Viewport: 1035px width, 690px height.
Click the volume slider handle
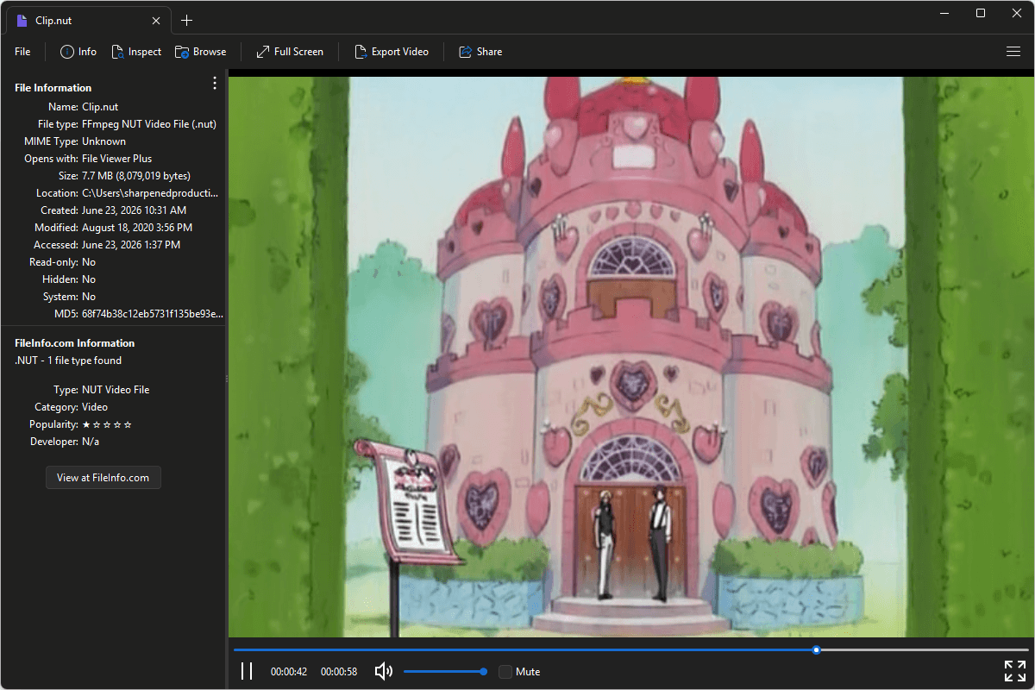[x=484, y=671]
